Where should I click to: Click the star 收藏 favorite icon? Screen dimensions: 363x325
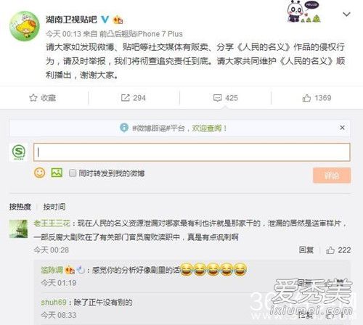click(x=33, y=98)
